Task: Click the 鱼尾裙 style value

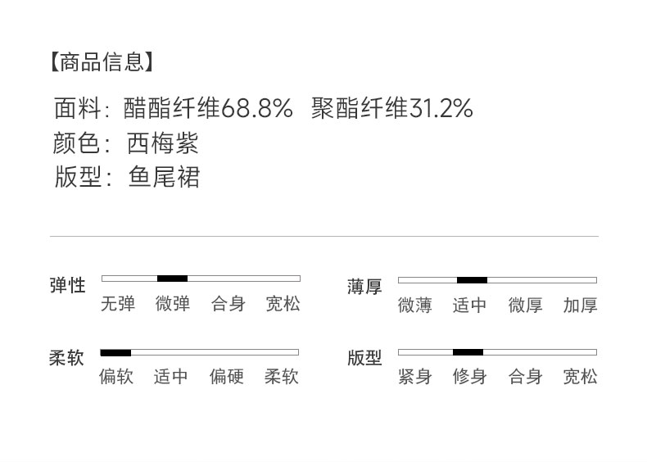Action: click(x=164, y=178)
